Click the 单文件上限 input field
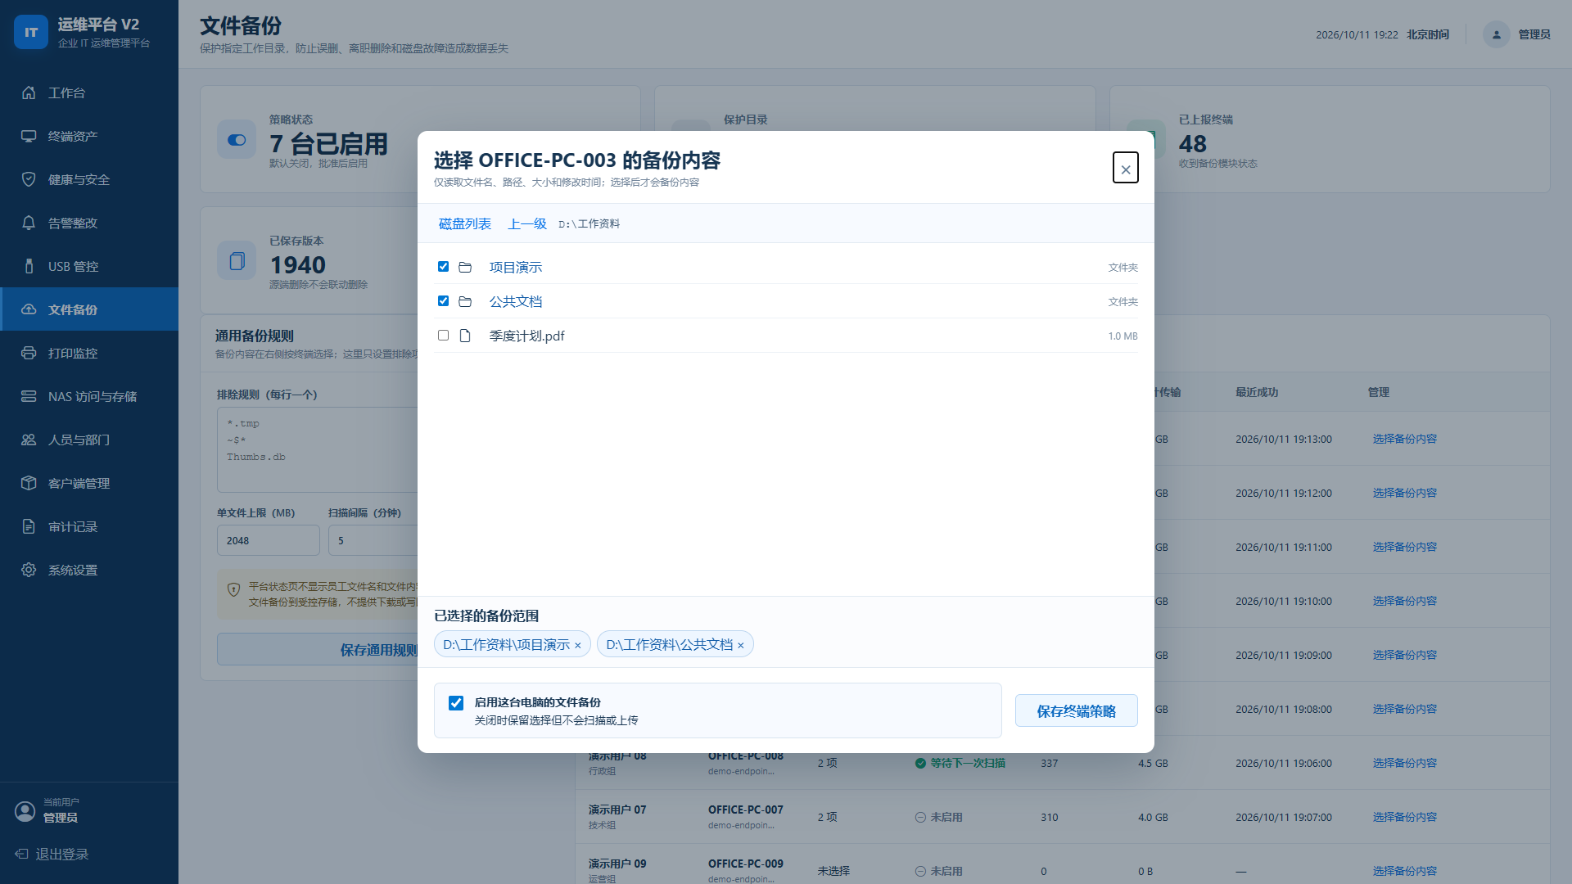The height and width of the screenshot is (884, 1572). click(269, 540)
